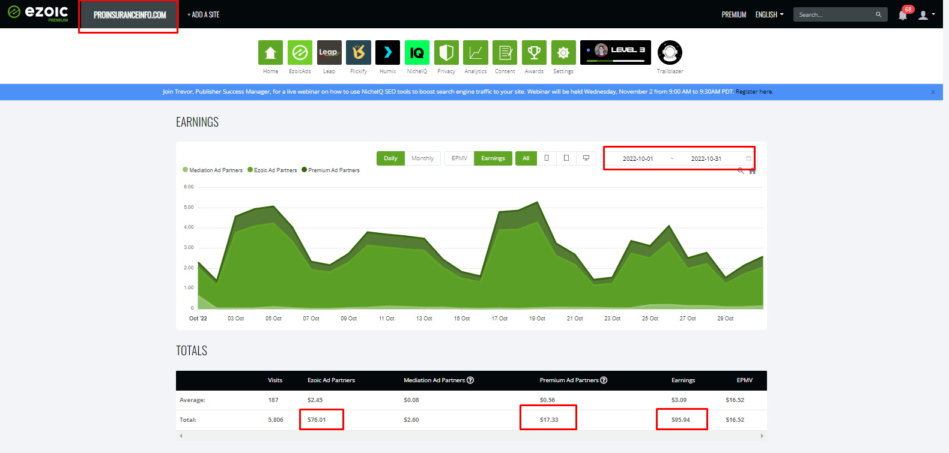The width and height of the screenshot is (949, 453).
Task: Select average Mediation value $0.08
Action: coord(411,400)
